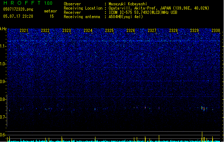Click the Receiving antenna label

click(82, 17)
